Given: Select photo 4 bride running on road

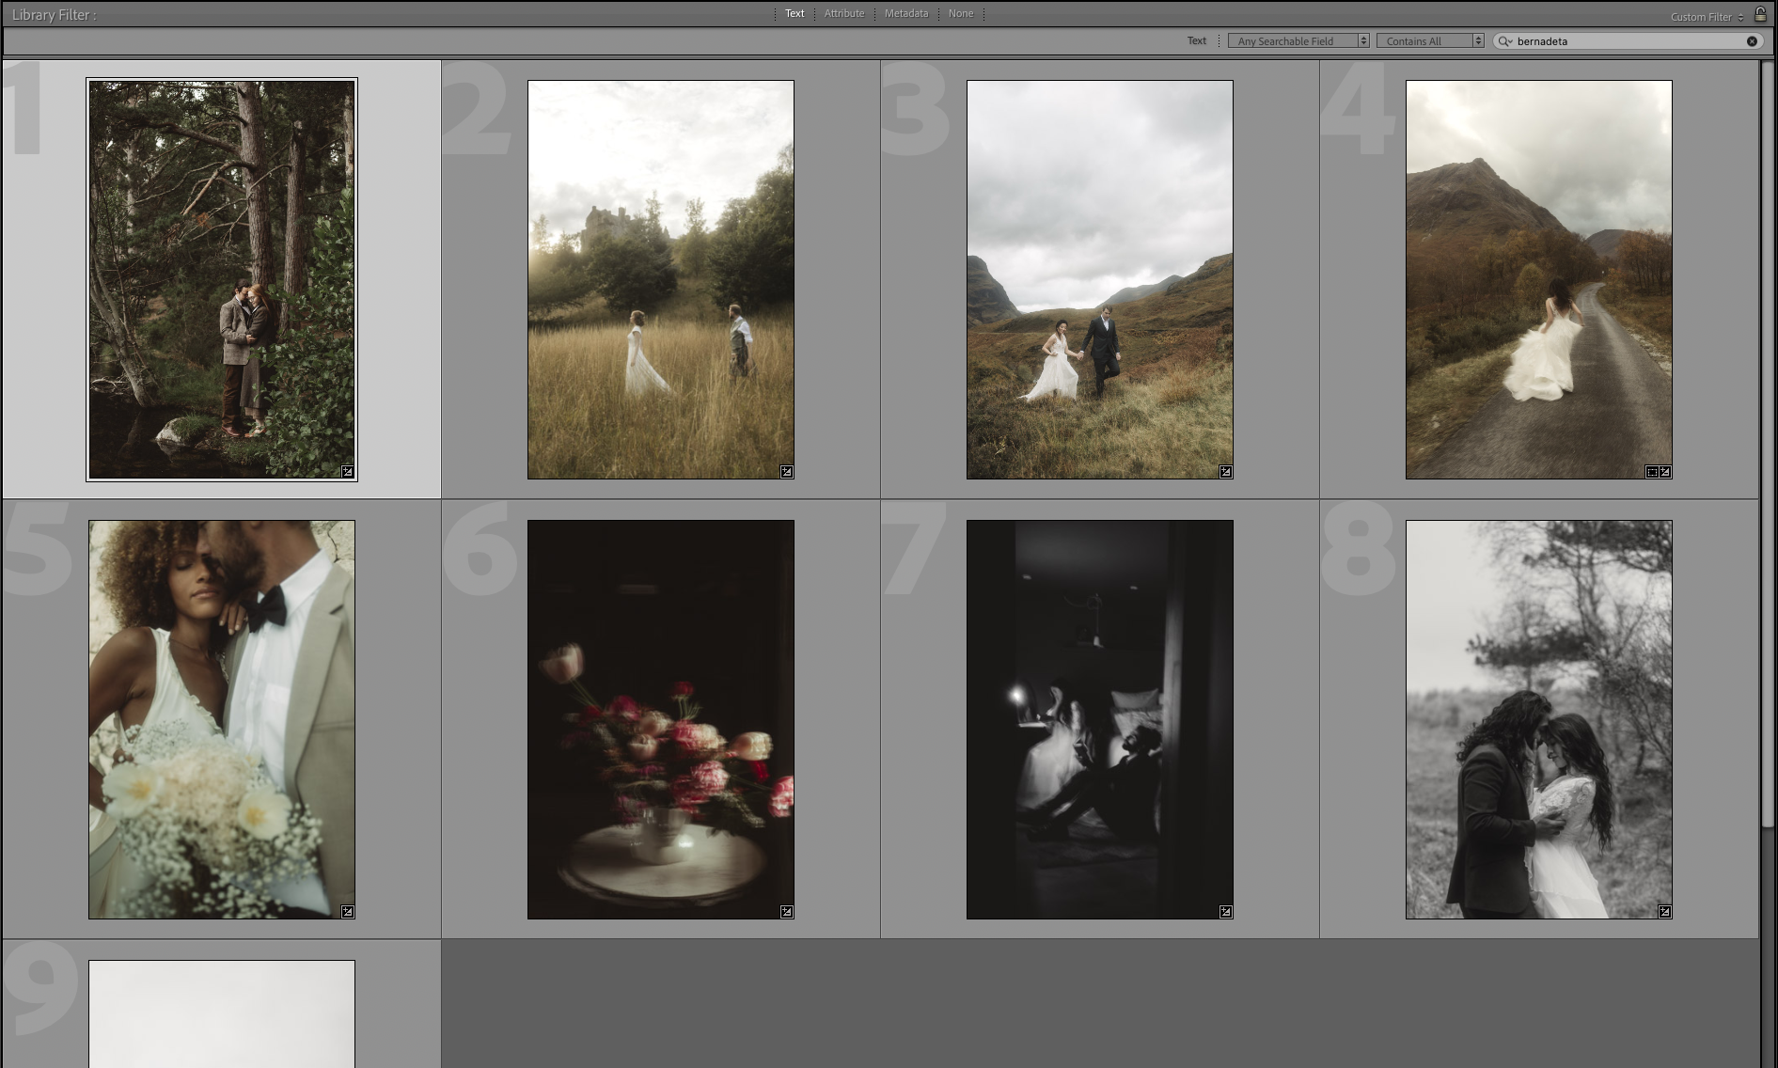Looking at the screenshot, I should 1539,279.
